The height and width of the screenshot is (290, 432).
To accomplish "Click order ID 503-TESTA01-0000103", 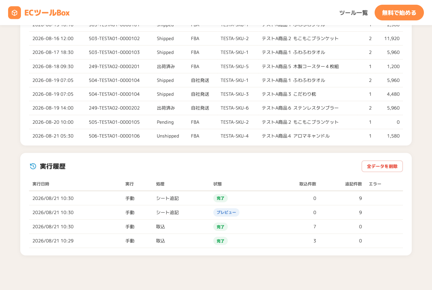I will coord(114,52).
